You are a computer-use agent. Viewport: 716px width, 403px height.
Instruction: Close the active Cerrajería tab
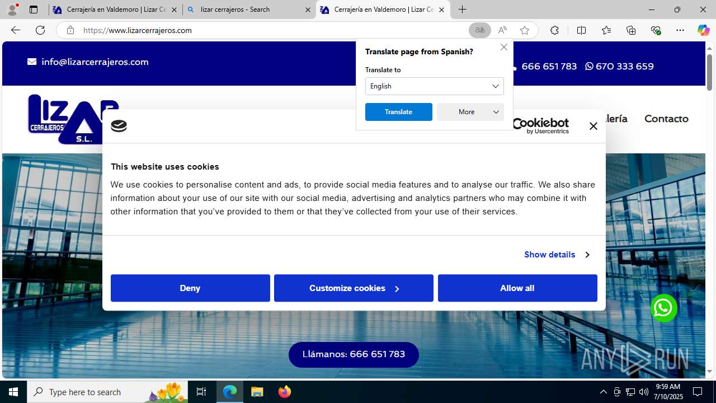(x=441, y=10)
